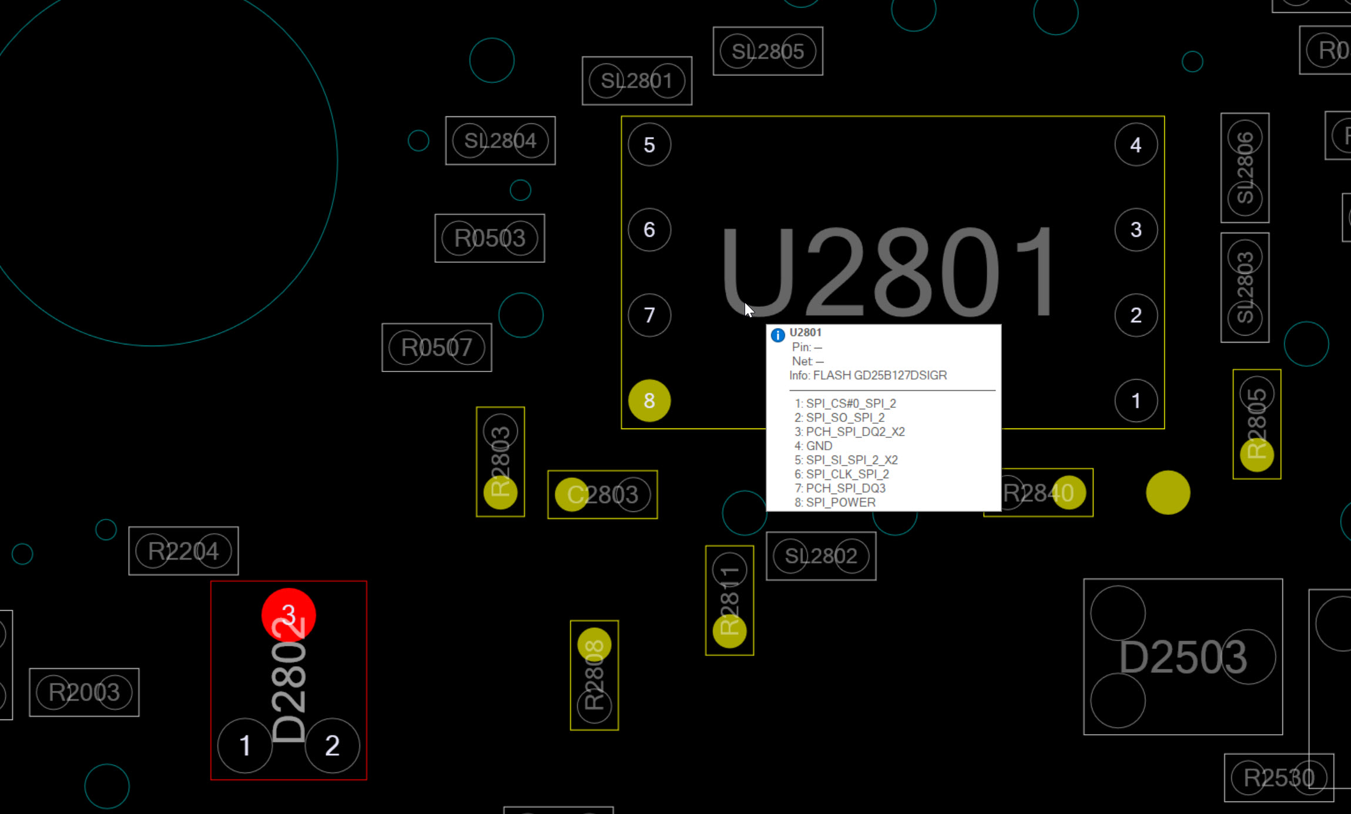This screenshot has height=814, width=1351.
Task: Click pin 4 of U2801
Action: coord(1135,145)
